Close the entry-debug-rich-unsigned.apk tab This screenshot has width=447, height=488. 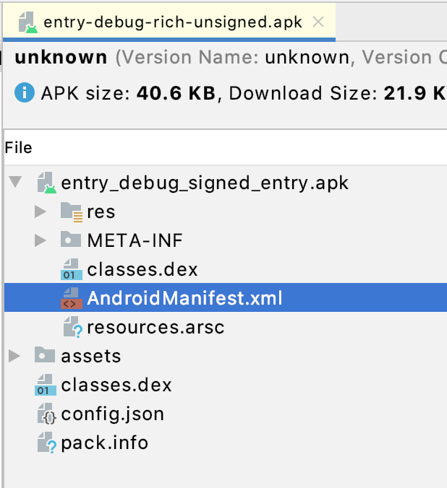[x=318, y=22]
